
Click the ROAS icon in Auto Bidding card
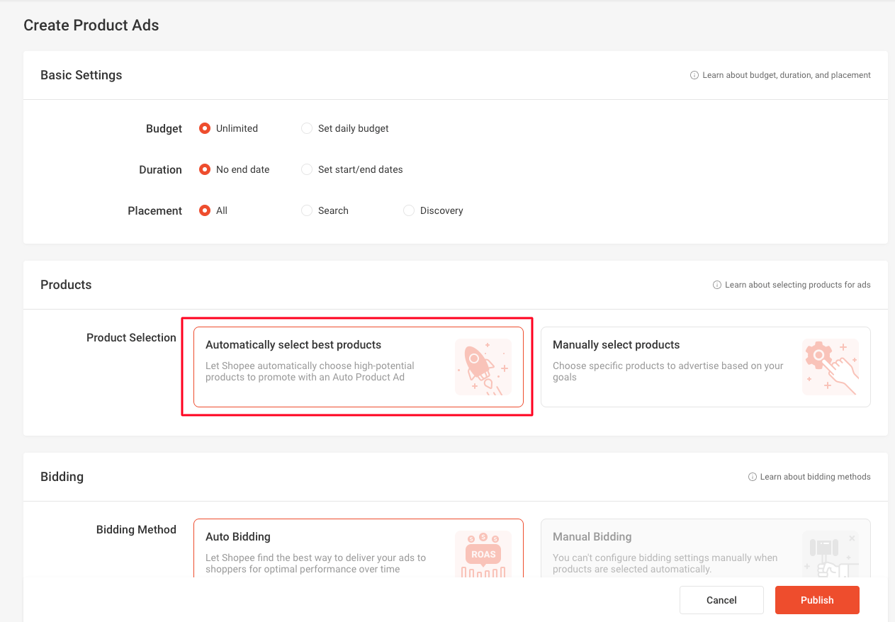483,555
